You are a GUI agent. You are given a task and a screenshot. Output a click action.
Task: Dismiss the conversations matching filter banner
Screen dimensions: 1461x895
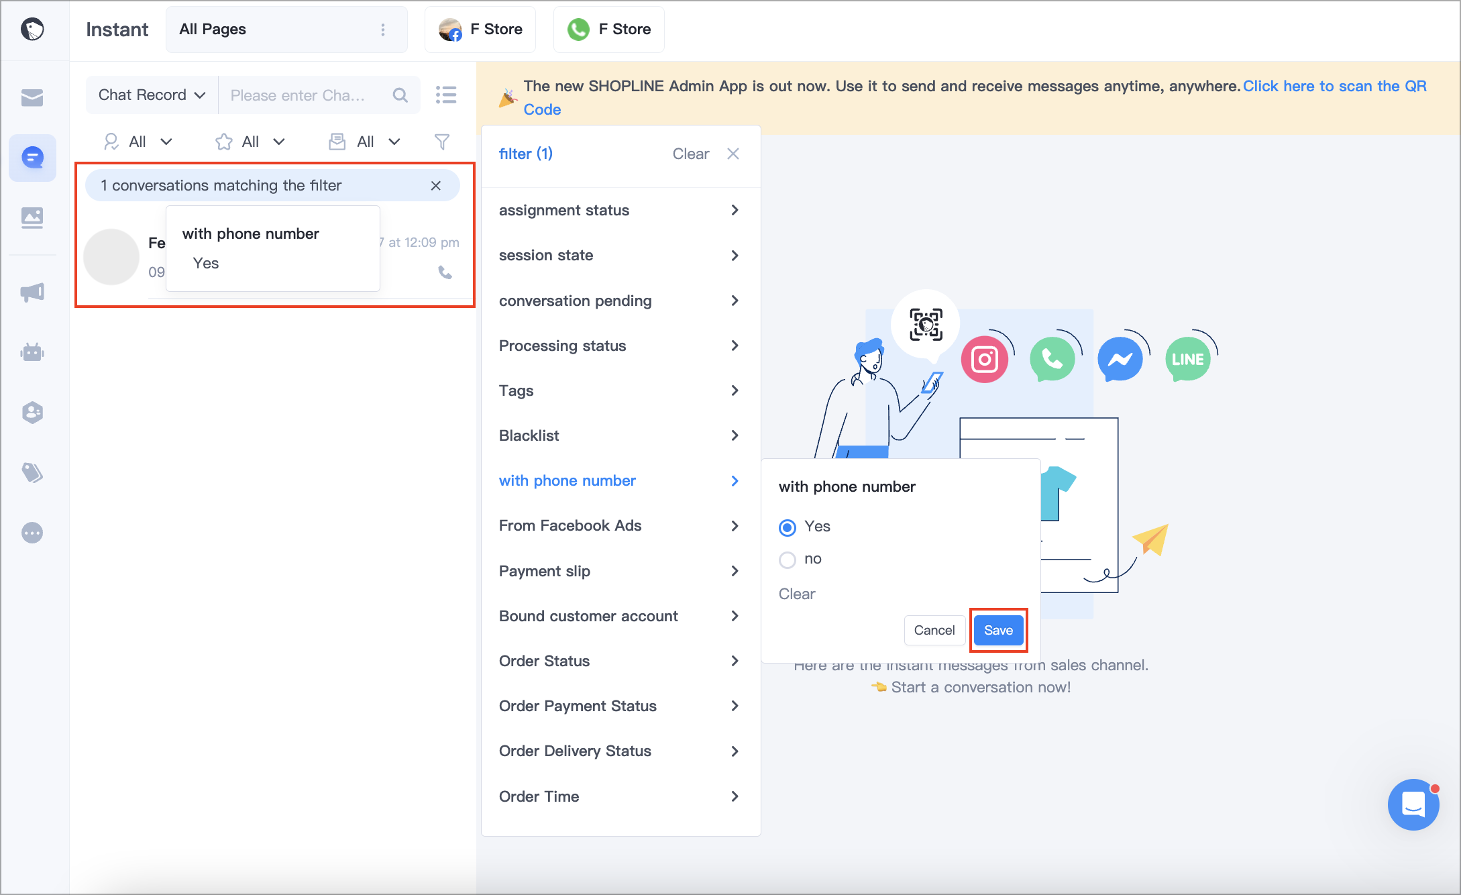coord(436,186)
